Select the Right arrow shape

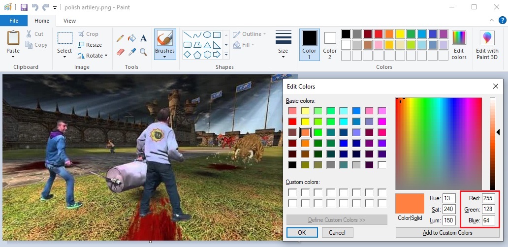[217, 55]
